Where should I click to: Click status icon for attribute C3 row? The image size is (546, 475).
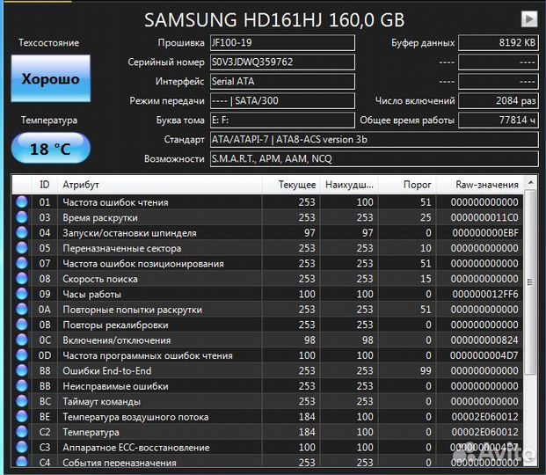22,448
